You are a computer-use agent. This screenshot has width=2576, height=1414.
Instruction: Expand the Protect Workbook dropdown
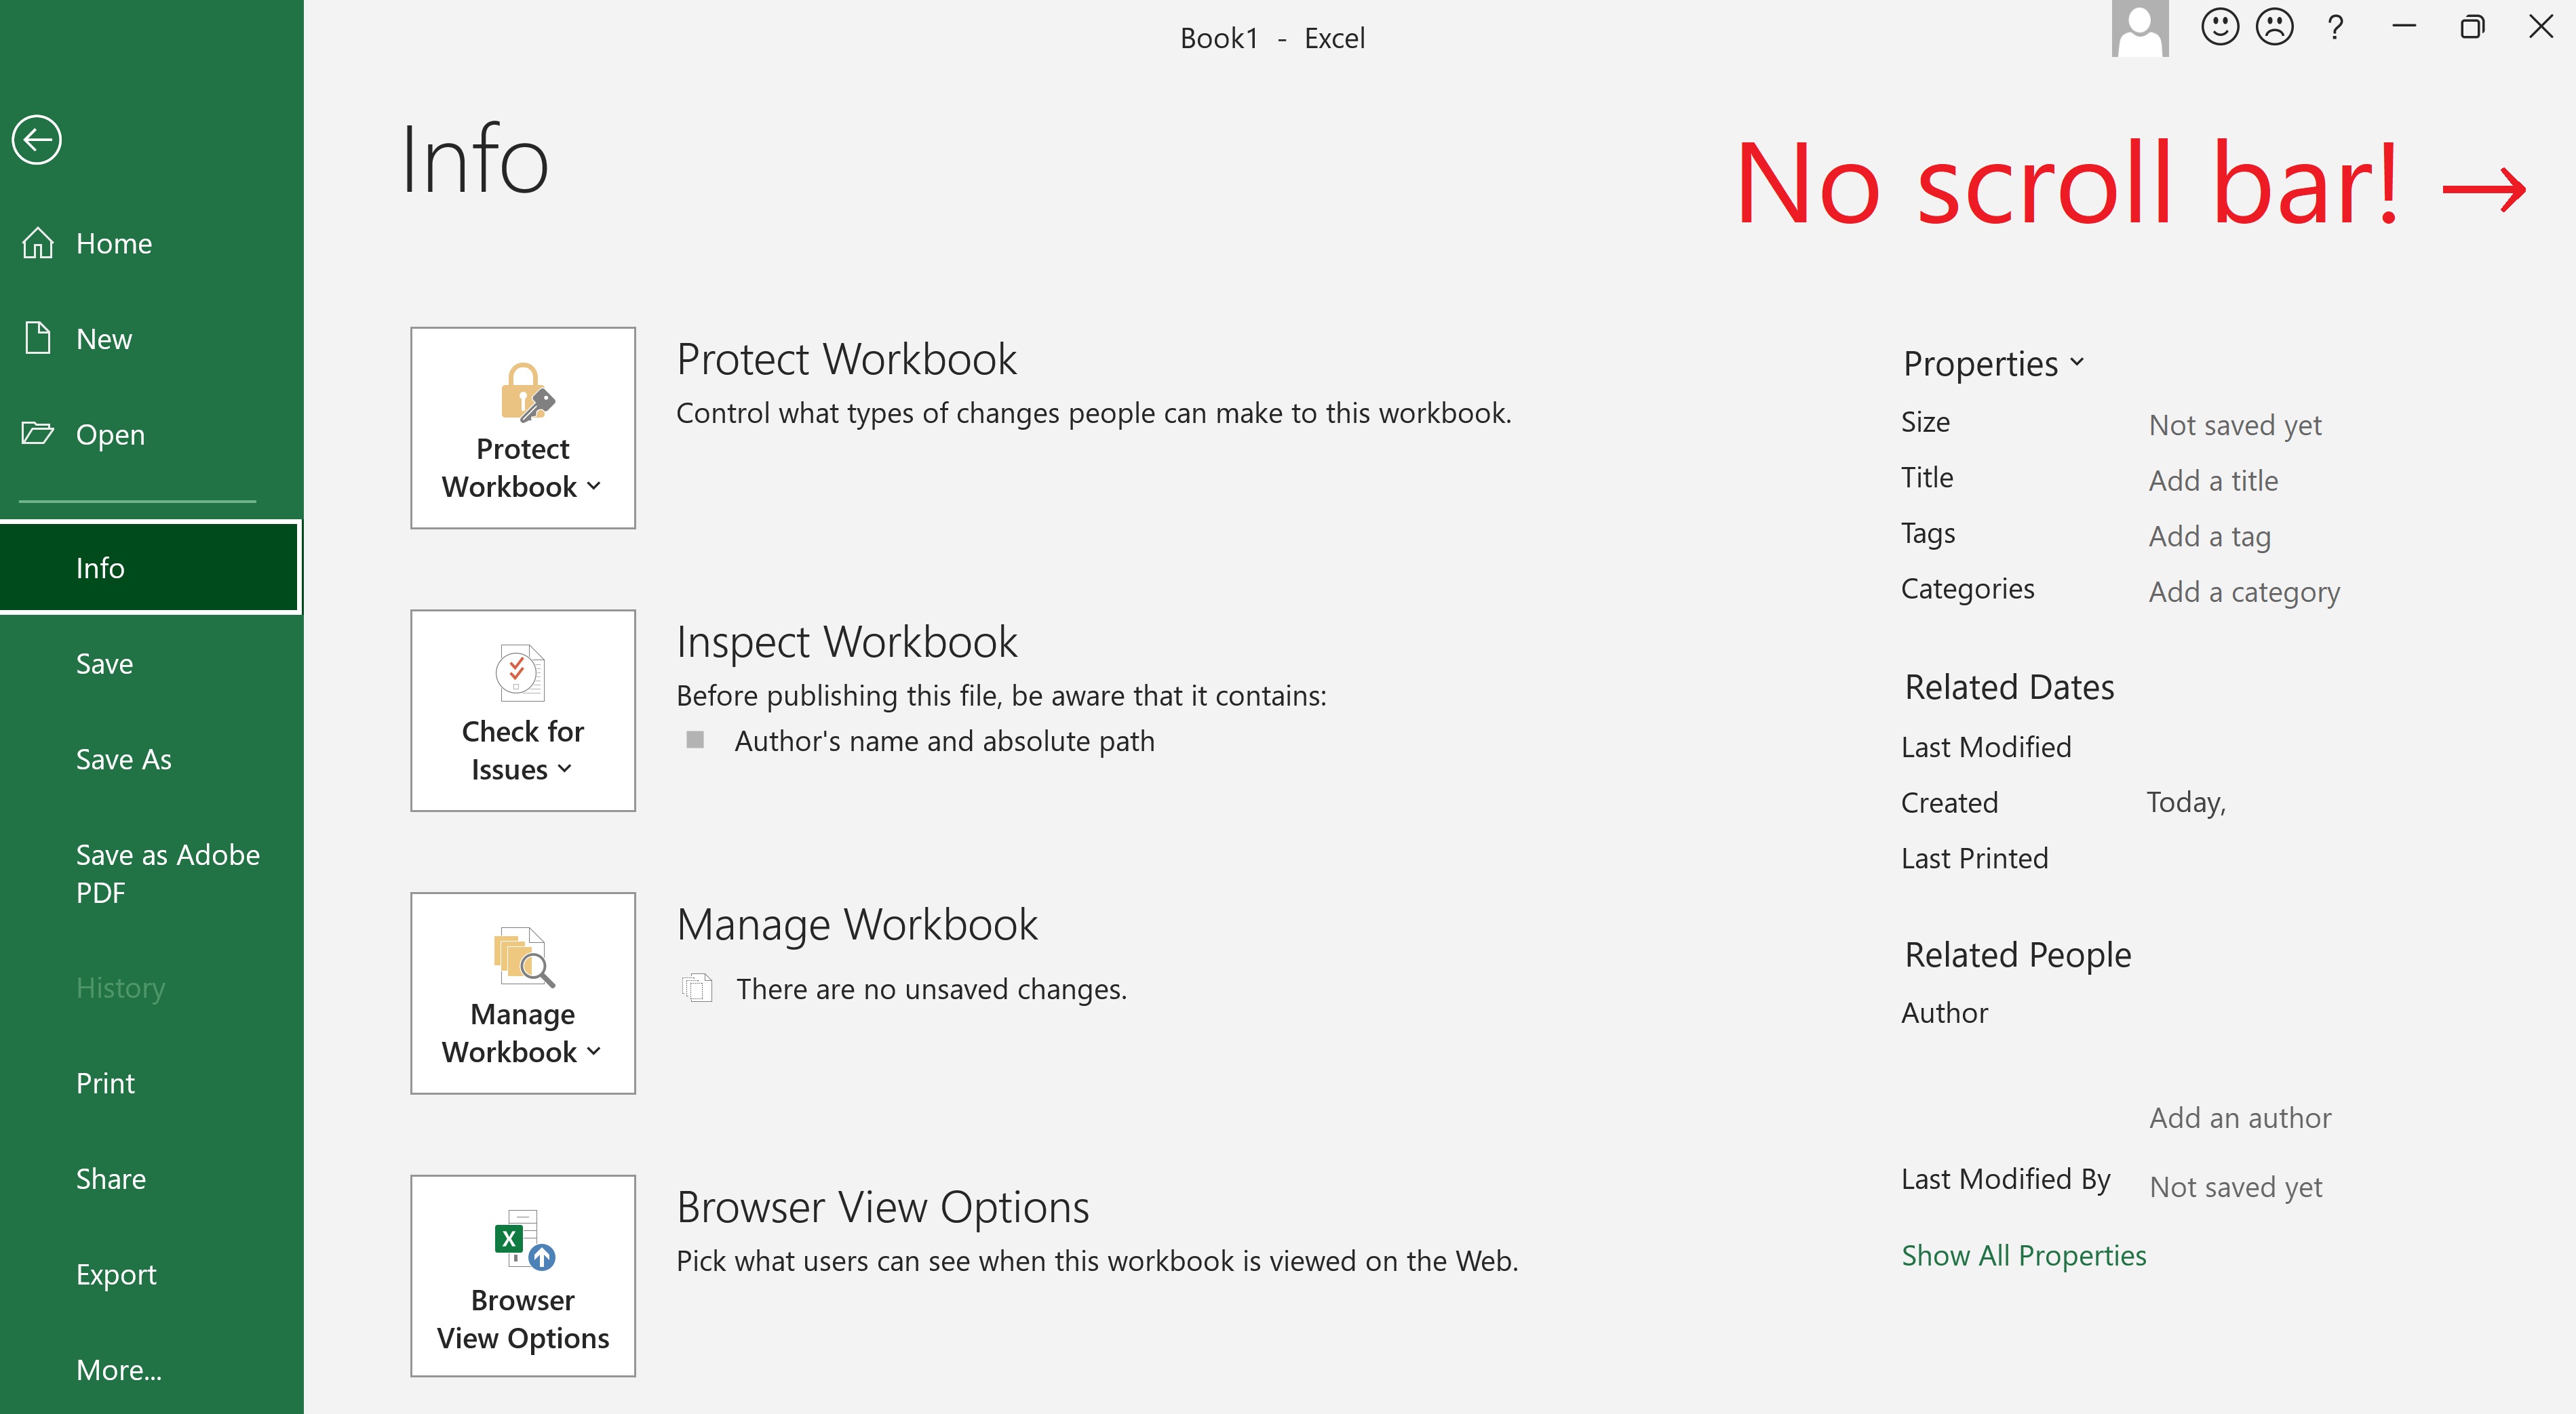522,428
